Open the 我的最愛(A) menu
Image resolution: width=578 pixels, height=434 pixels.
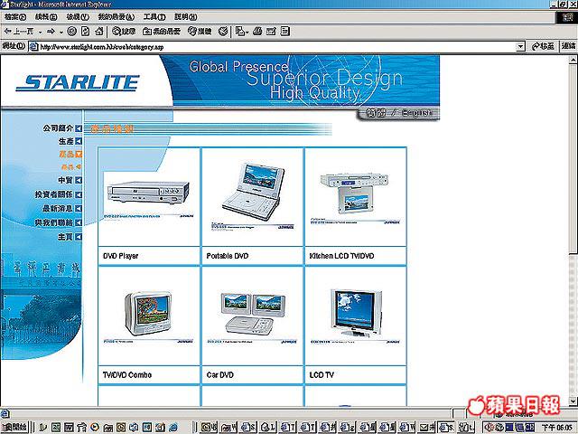click(x=116, y=17)
